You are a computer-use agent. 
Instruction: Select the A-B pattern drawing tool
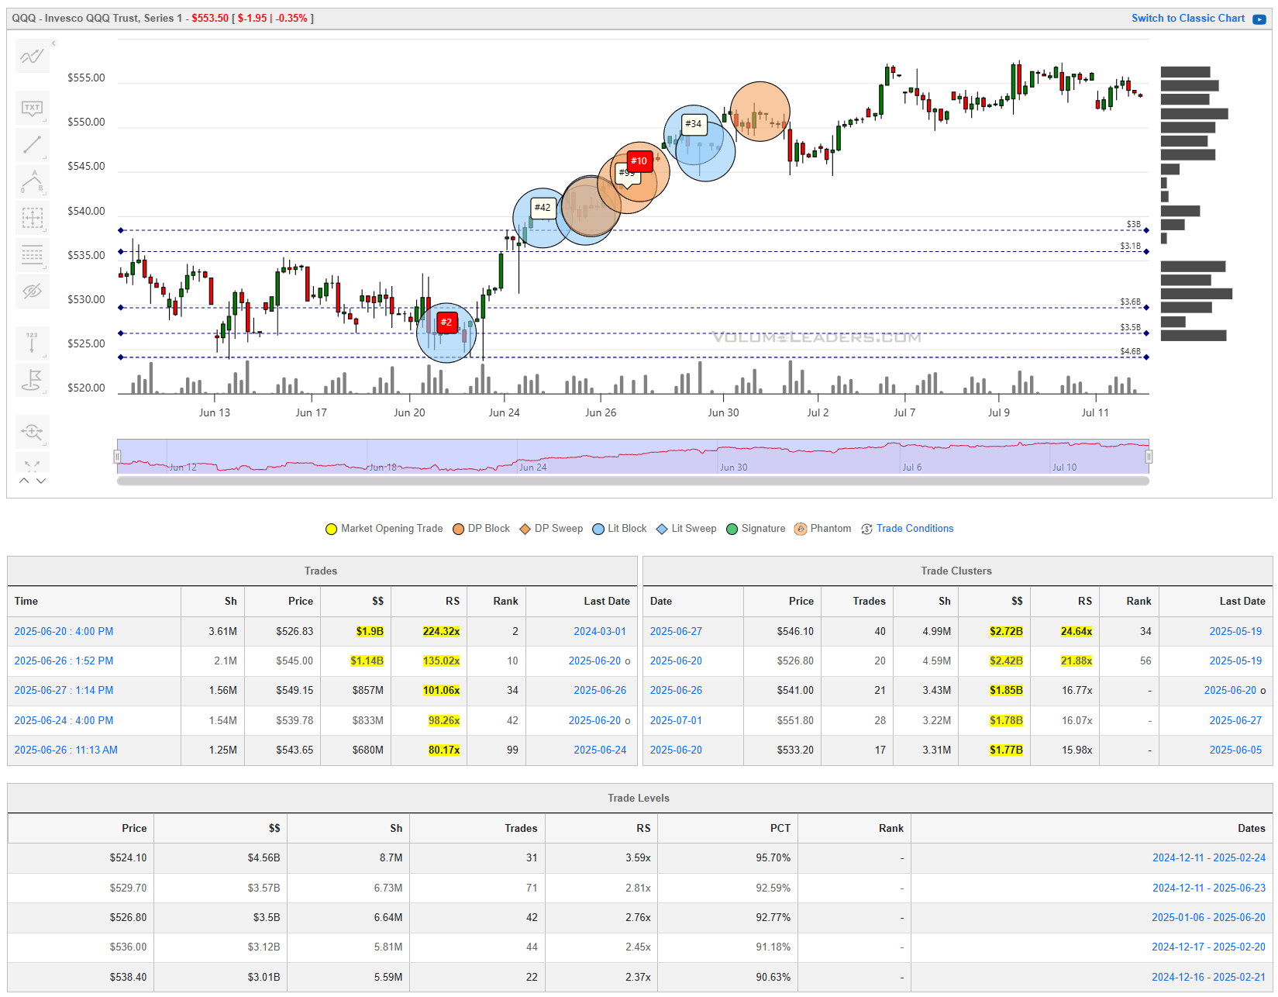(33, 181)
